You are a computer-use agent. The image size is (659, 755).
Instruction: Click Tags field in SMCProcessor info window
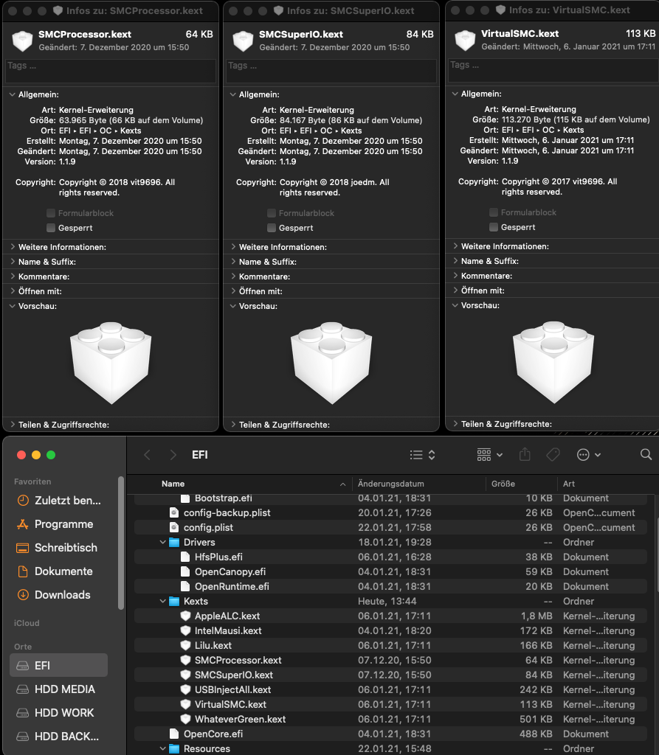(111, 72)
